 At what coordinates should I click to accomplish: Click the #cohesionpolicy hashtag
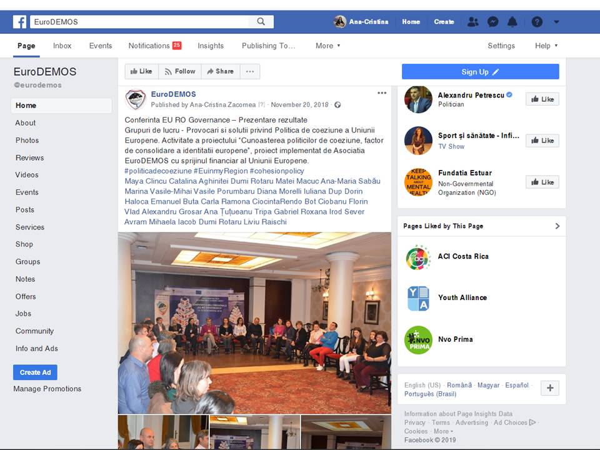click(x=277, y=171)
